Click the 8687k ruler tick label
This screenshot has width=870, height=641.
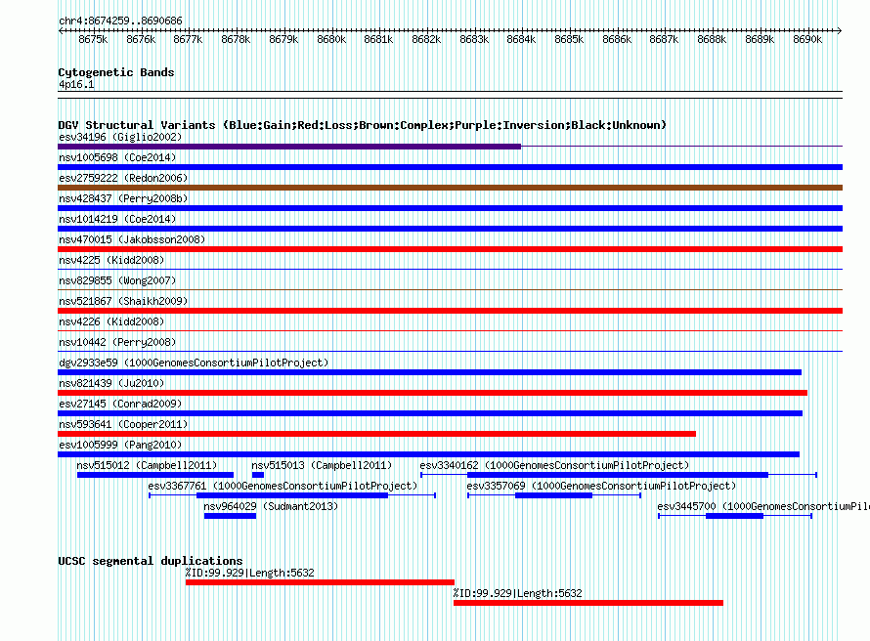pos(664,39)
